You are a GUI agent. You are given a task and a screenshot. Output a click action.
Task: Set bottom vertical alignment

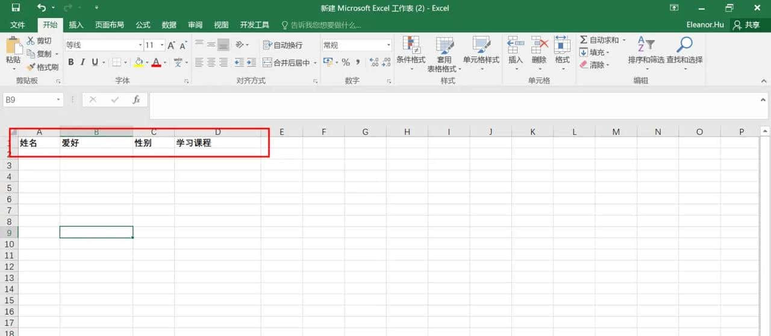pyautogui.click(x=223, y=45)
